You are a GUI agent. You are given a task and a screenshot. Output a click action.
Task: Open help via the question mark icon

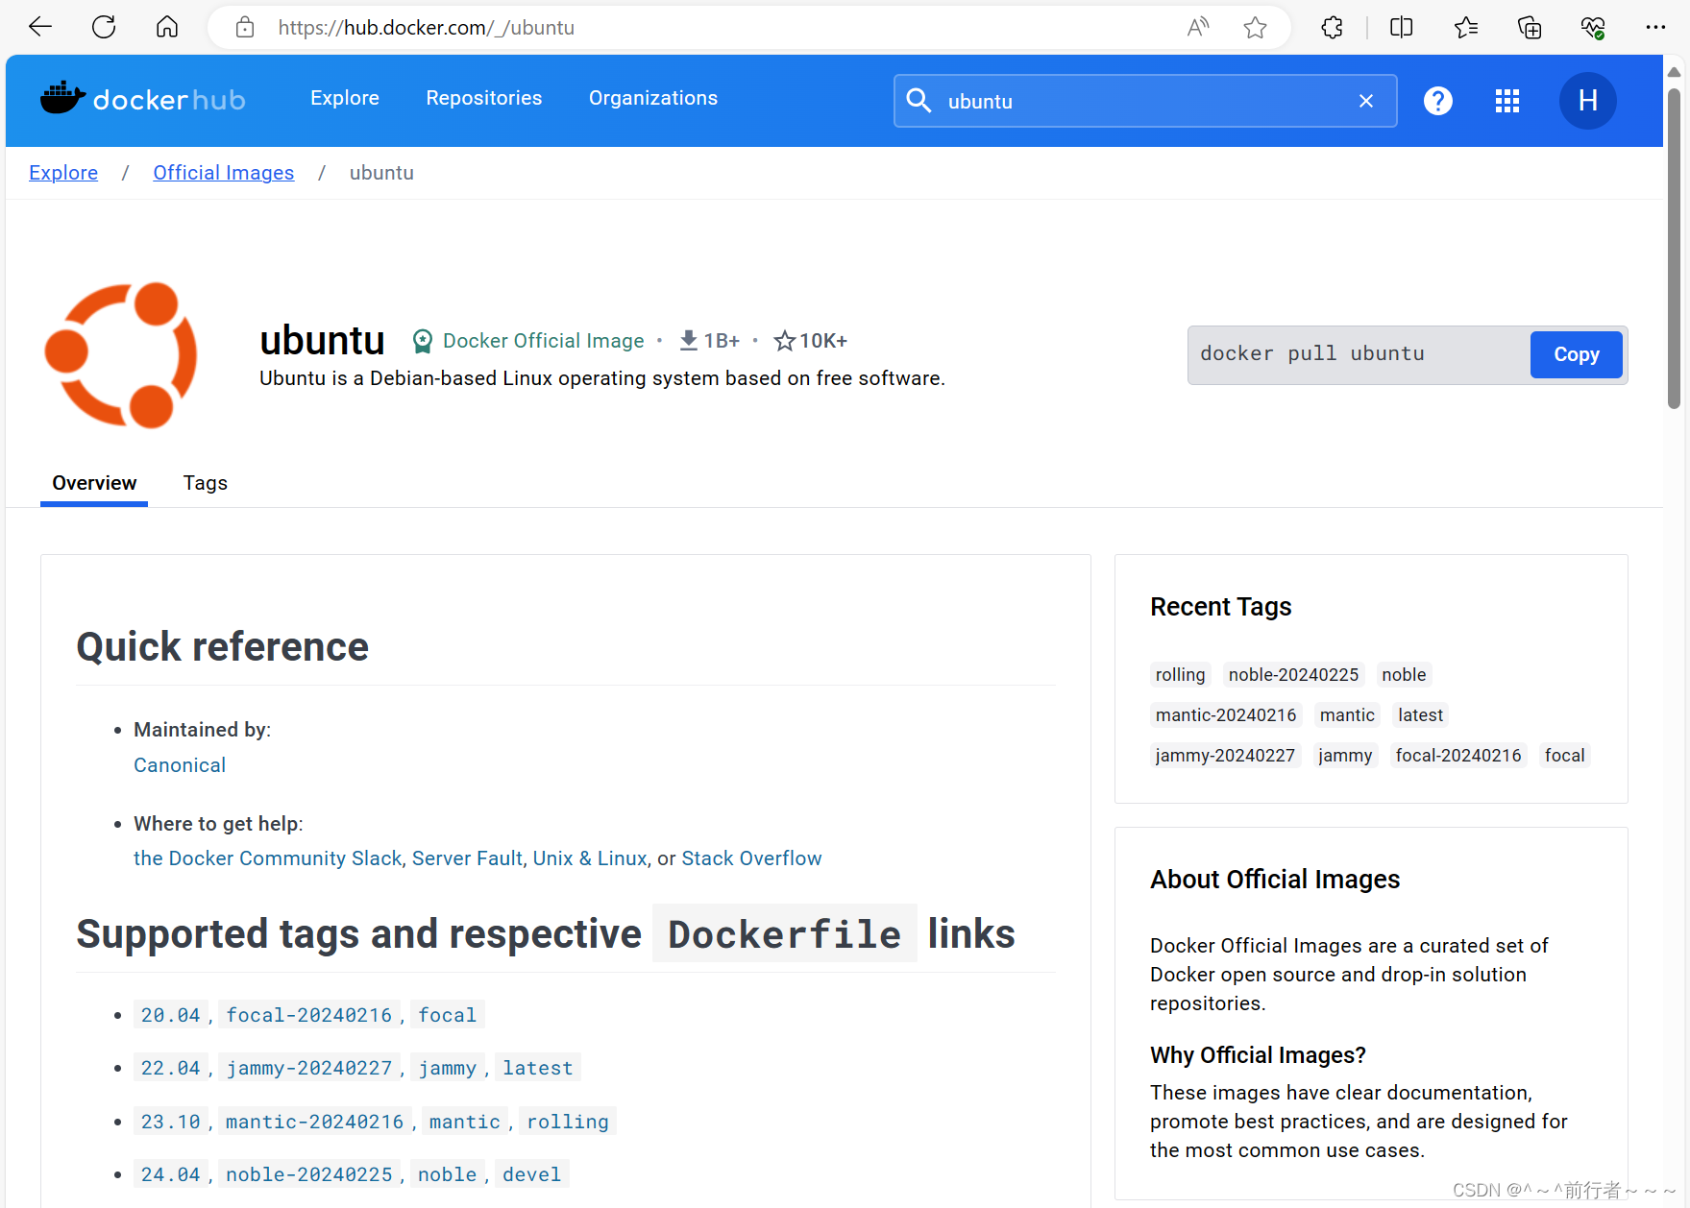click(x=1437, y=100)
